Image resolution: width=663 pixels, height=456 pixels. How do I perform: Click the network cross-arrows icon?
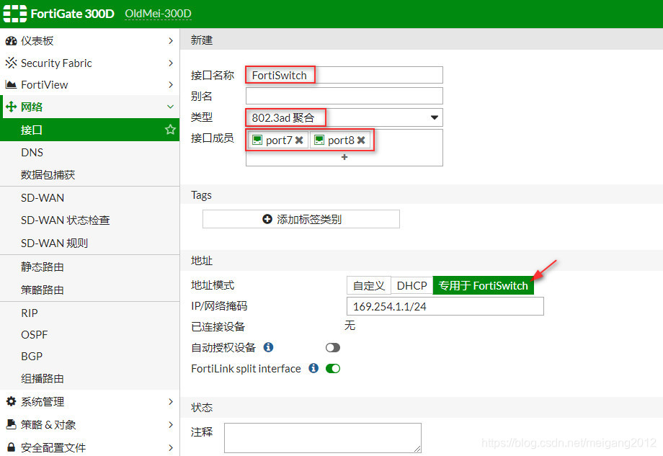point(11,107)
